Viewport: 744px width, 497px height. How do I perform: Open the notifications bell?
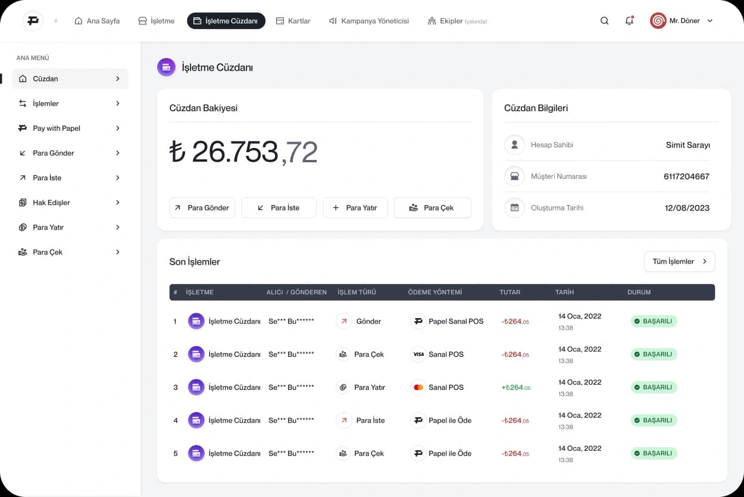tap(629, 21)
